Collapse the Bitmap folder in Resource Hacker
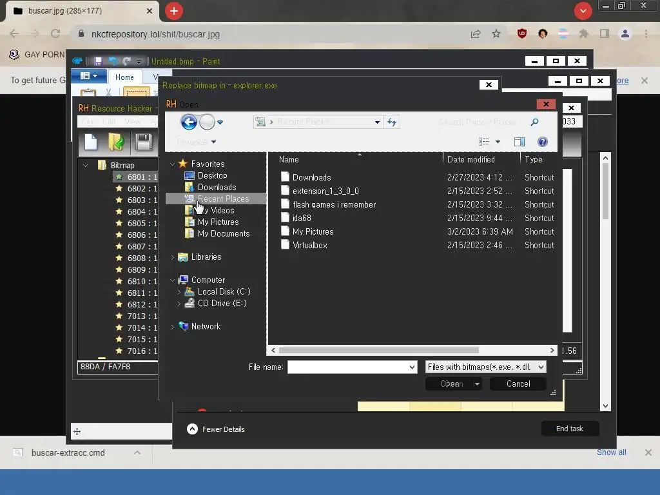Viewport: 660px width, 495px height. point(86,166)
